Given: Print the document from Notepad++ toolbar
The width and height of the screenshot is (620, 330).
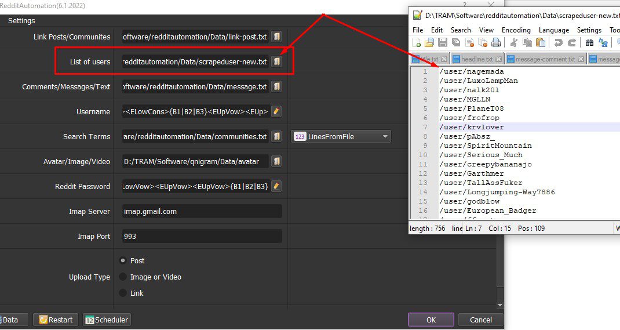Looking at the screenshot, I should (x=496, y=43).
